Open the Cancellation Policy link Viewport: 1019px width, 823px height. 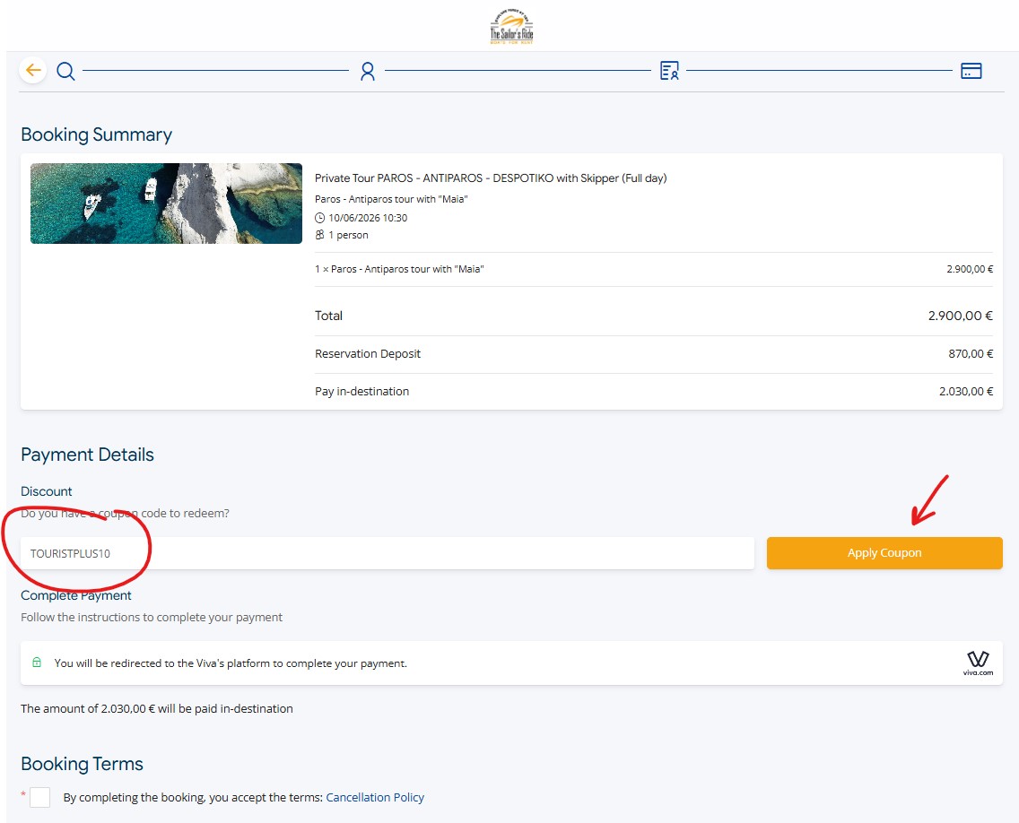tap(375, 797)
